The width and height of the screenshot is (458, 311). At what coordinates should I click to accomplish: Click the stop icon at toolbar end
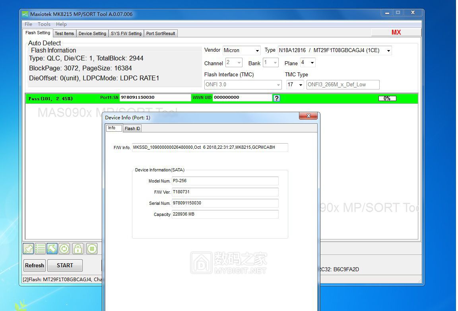91,248
